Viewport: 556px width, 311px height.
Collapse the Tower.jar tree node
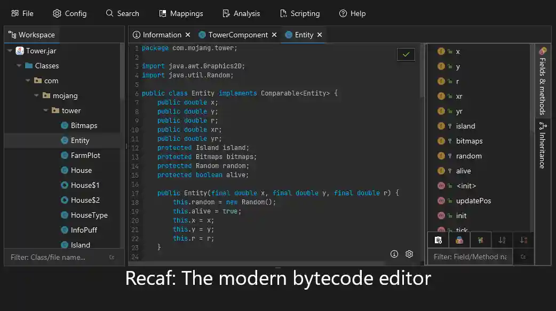[10, 51]
